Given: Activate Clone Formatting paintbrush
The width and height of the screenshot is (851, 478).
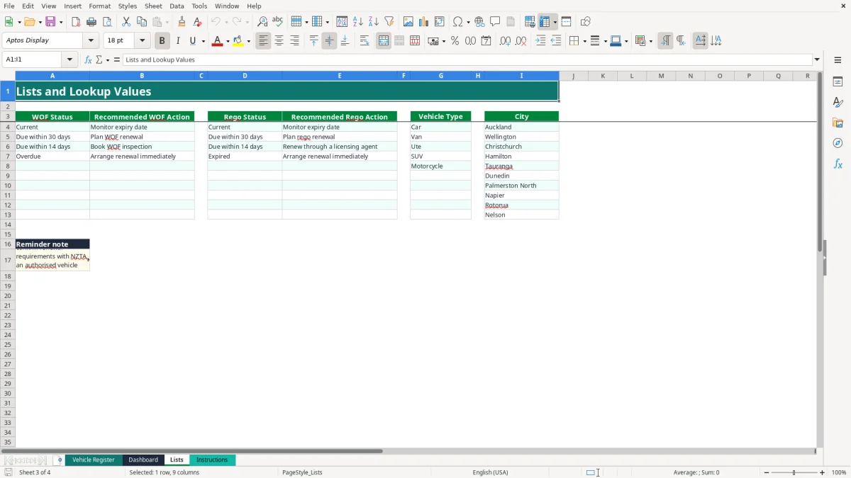Looking at the screenshot, I should point(182,22).
